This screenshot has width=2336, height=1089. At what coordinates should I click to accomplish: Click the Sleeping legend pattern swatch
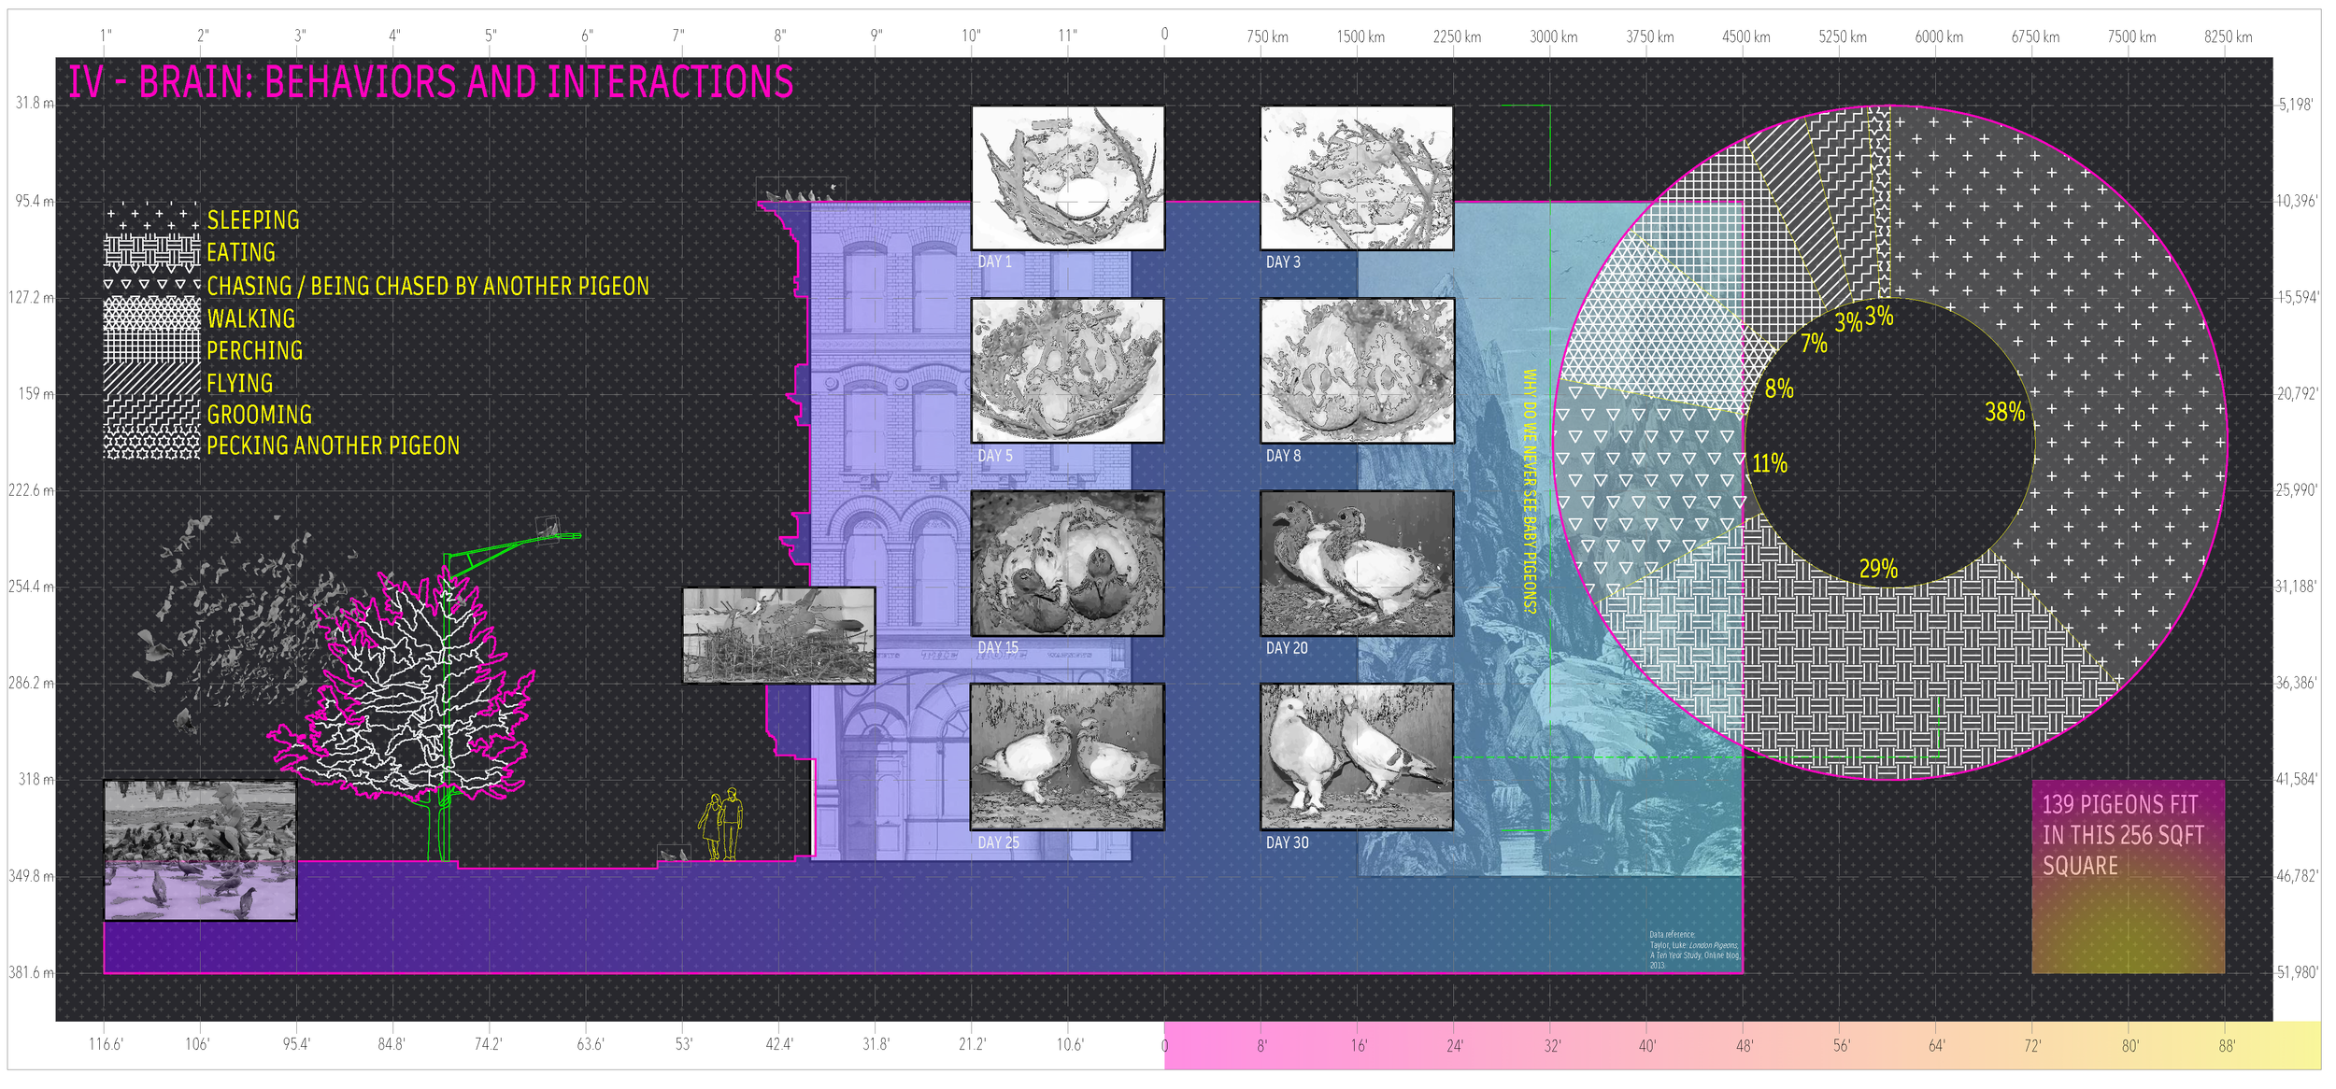point(151,219)
